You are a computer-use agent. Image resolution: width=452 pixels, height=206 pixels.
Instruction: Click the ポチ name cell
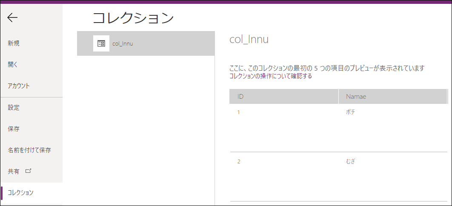350,112
